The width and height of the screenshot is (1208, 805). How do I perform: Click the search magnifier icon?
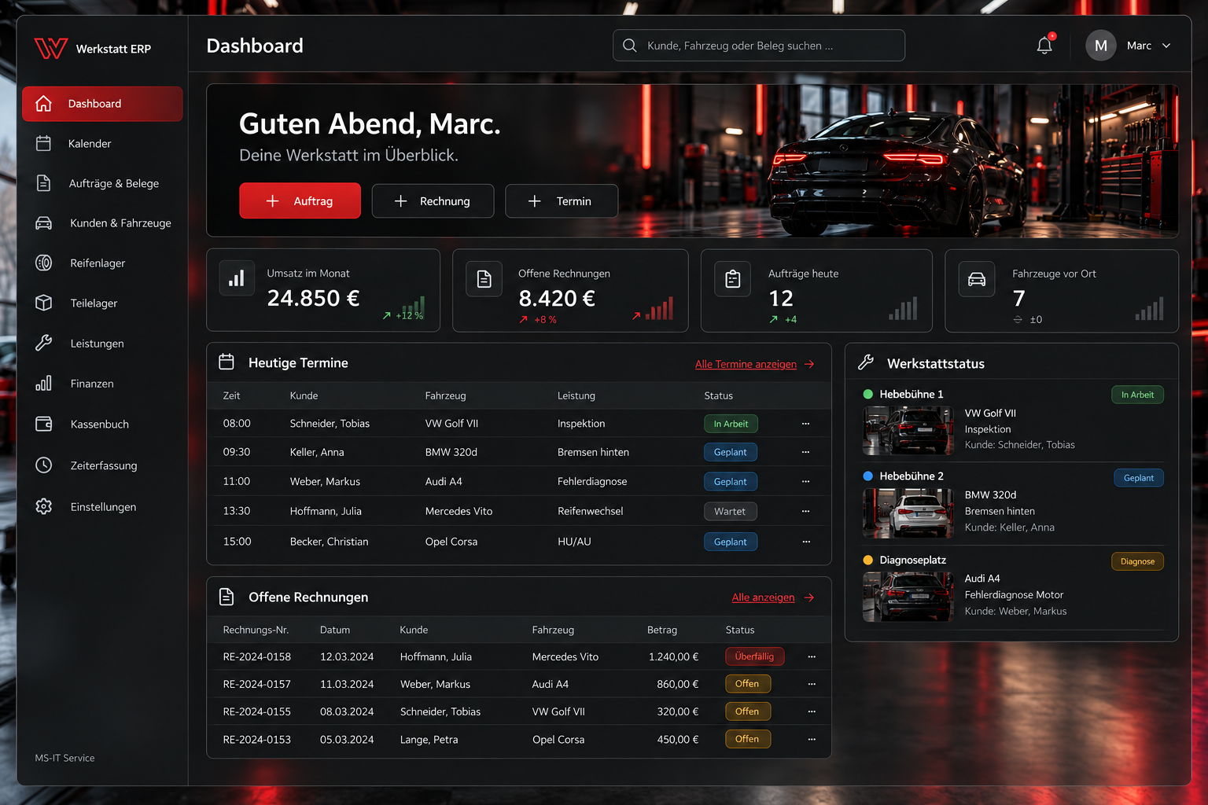(x=630, y=46)
